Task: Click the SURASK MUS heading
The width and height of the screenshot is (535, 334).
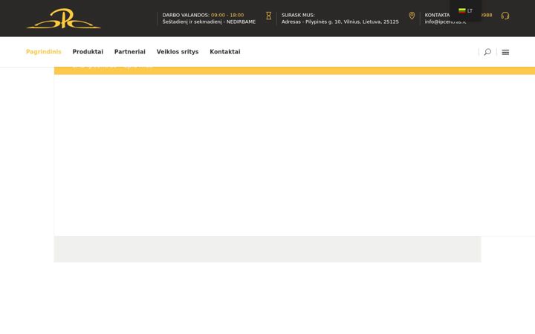Action: 298,15
